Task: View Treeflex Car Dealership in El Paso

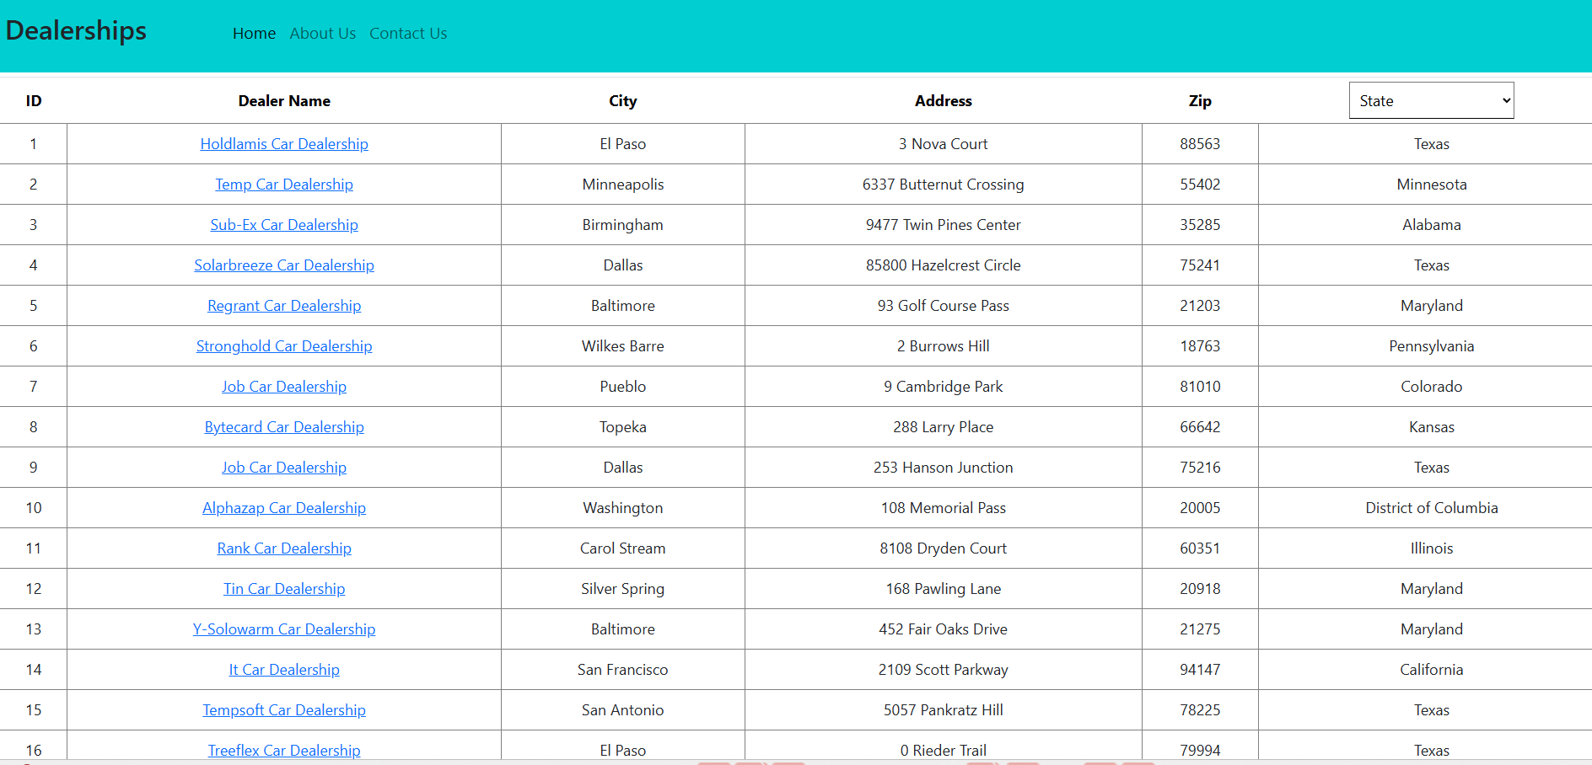Action: tap(284, 751)
